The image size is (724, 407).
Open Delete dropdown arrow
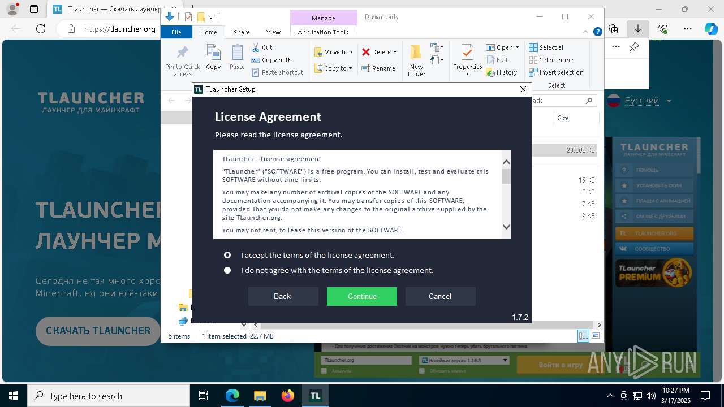(395, 52)
